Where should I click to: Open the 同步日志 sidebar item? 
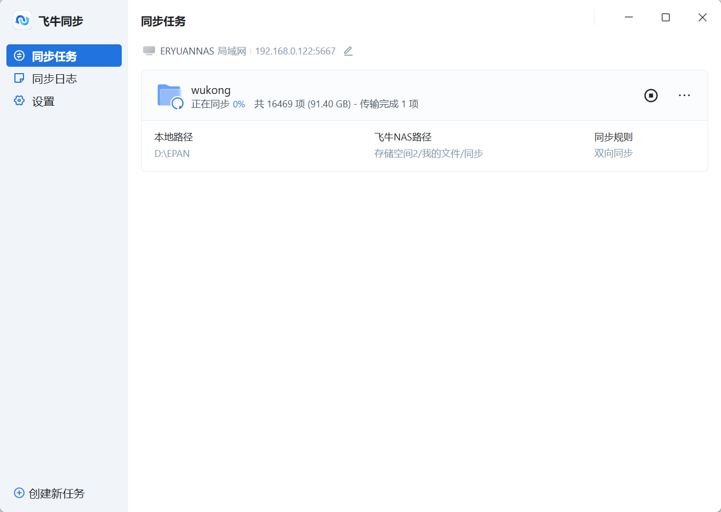(x=64, y=78)
